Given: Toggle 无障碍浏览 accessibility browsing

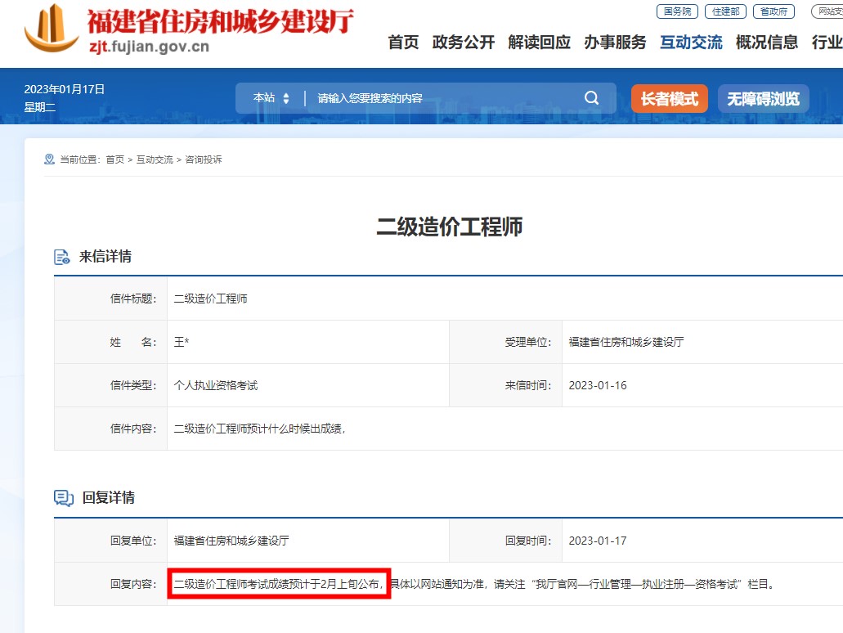Looking at the screenshot, I should click(x=763, y=99).
